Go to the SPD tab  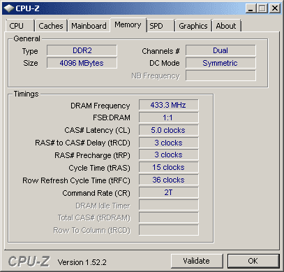[x=160, y=26]
